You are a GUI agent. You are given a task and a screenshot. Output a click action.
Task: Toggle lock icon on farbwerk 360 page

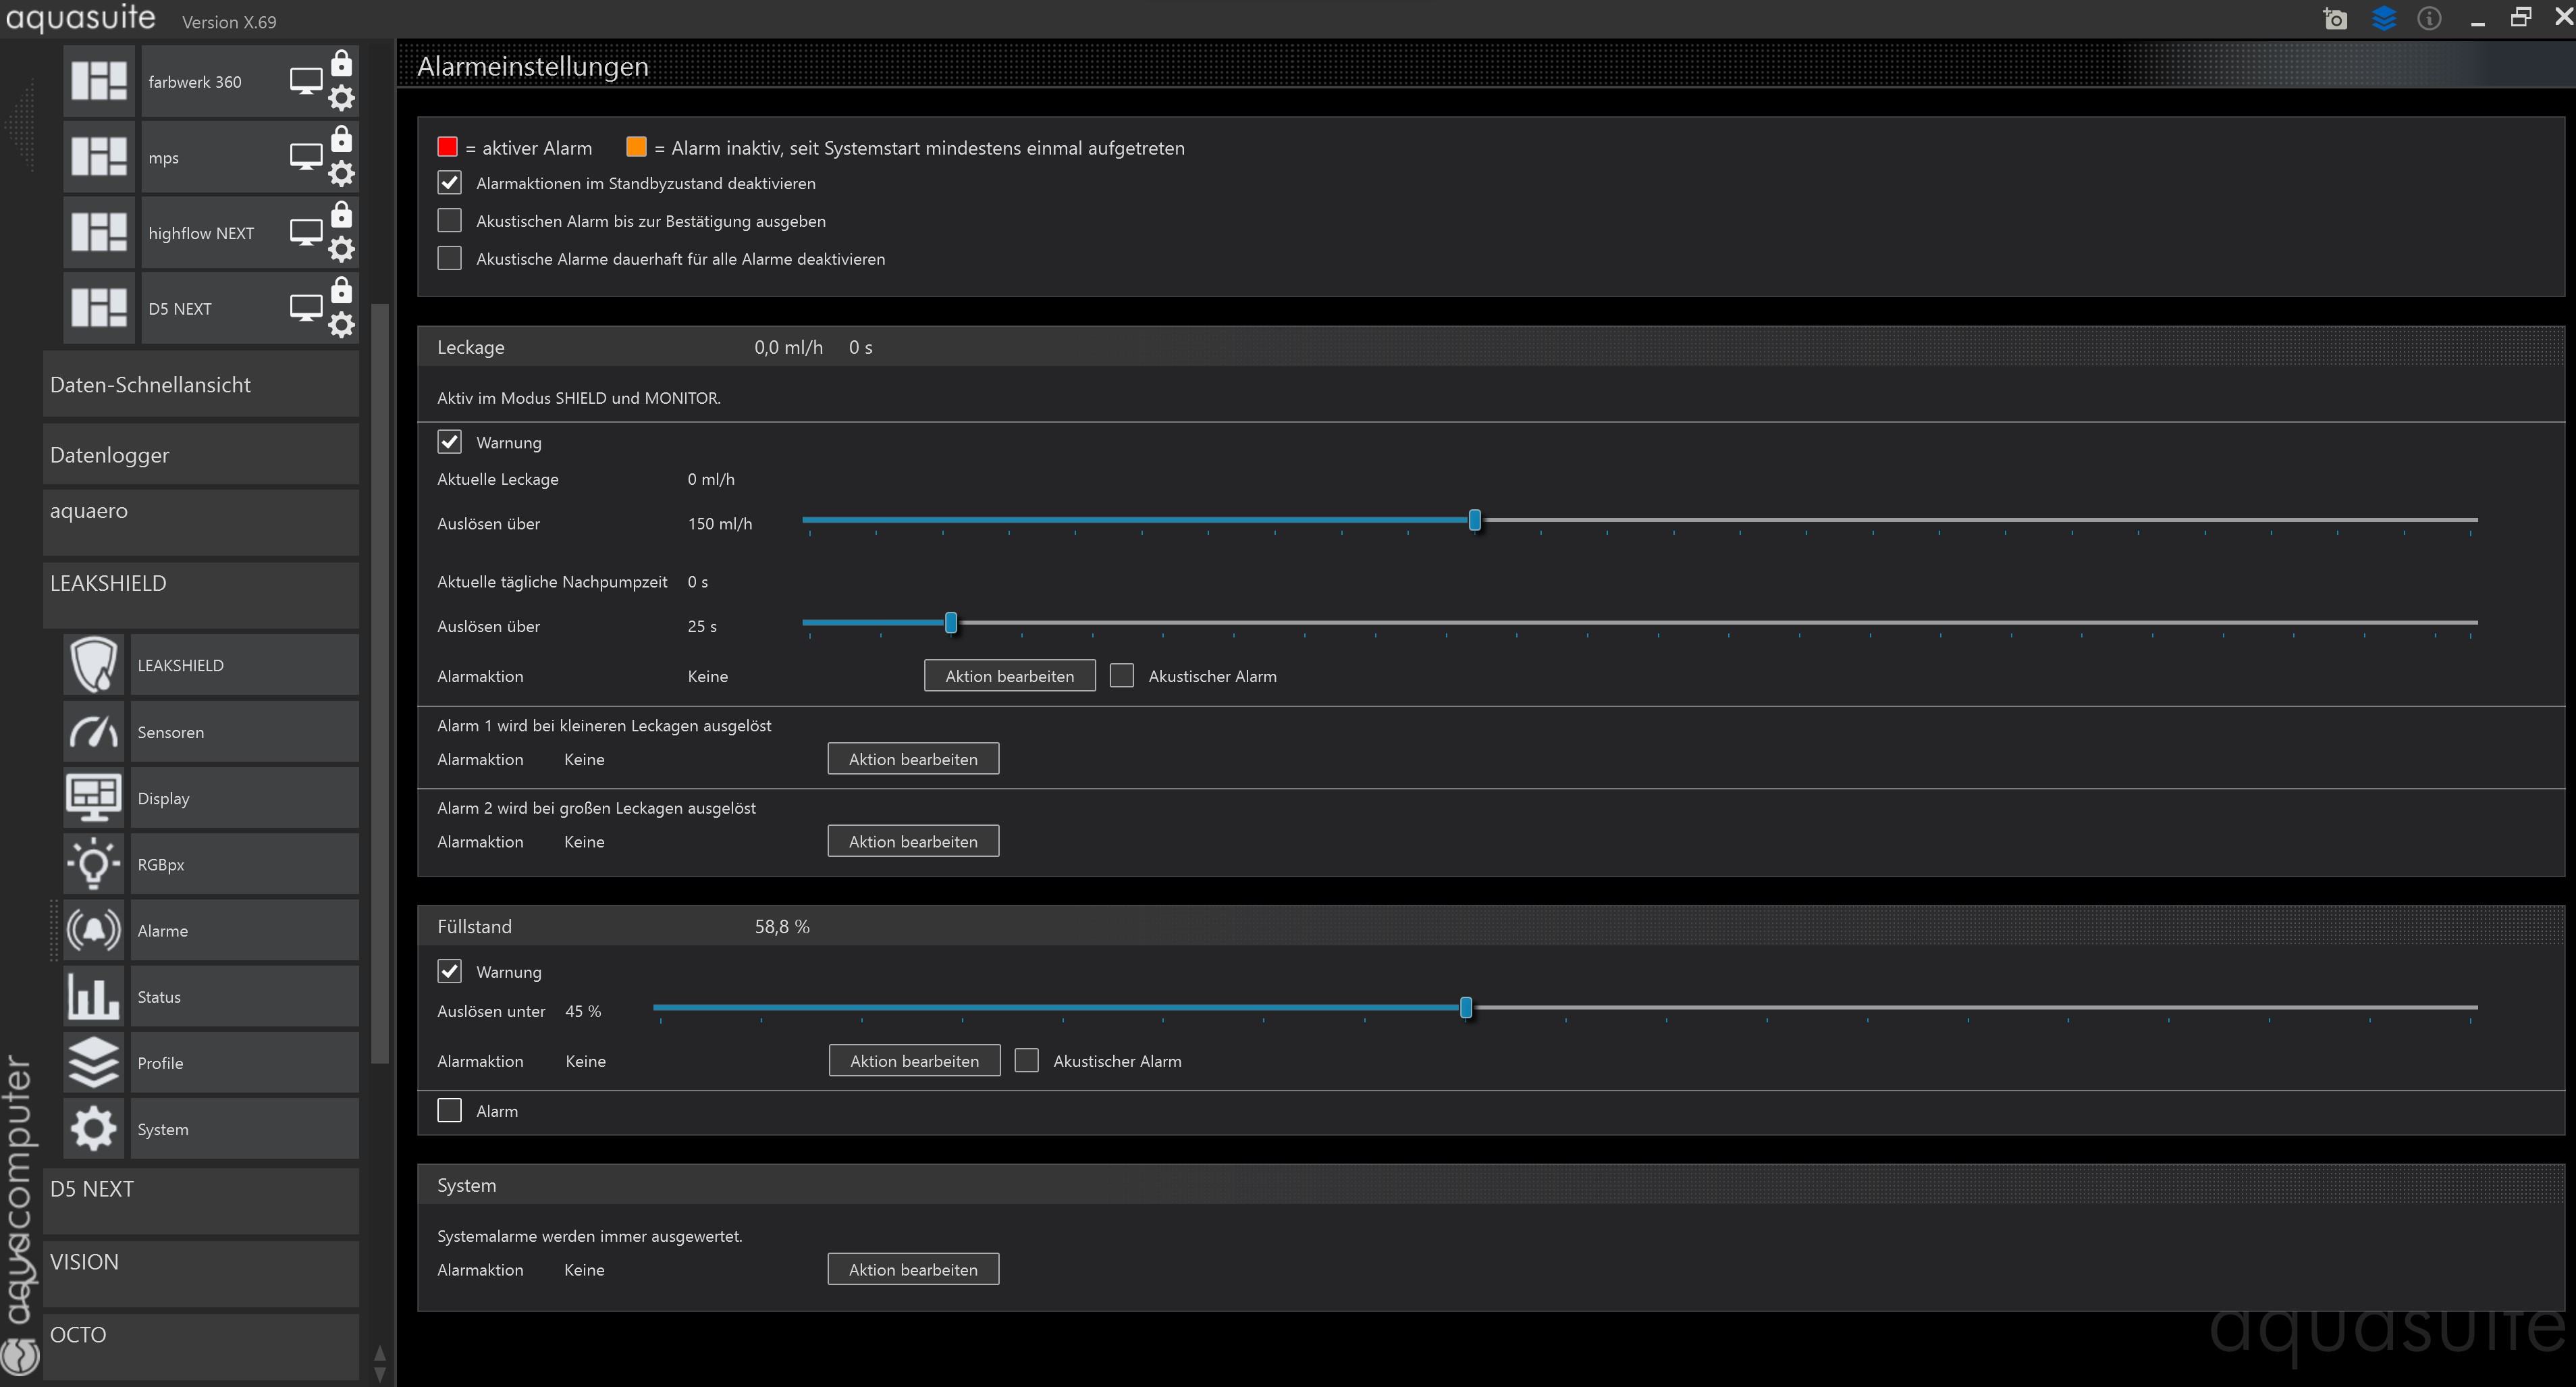click(x=341, y=63)
